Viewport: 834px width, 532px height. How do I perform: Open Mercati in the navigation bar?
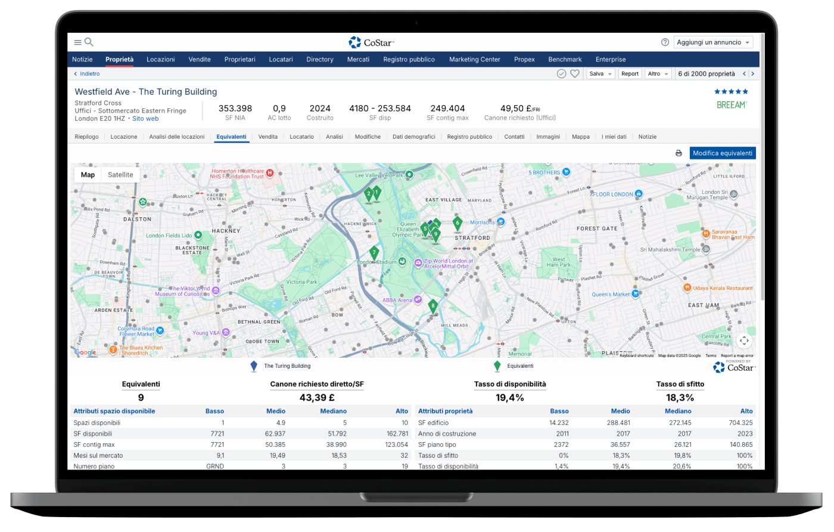358,60
